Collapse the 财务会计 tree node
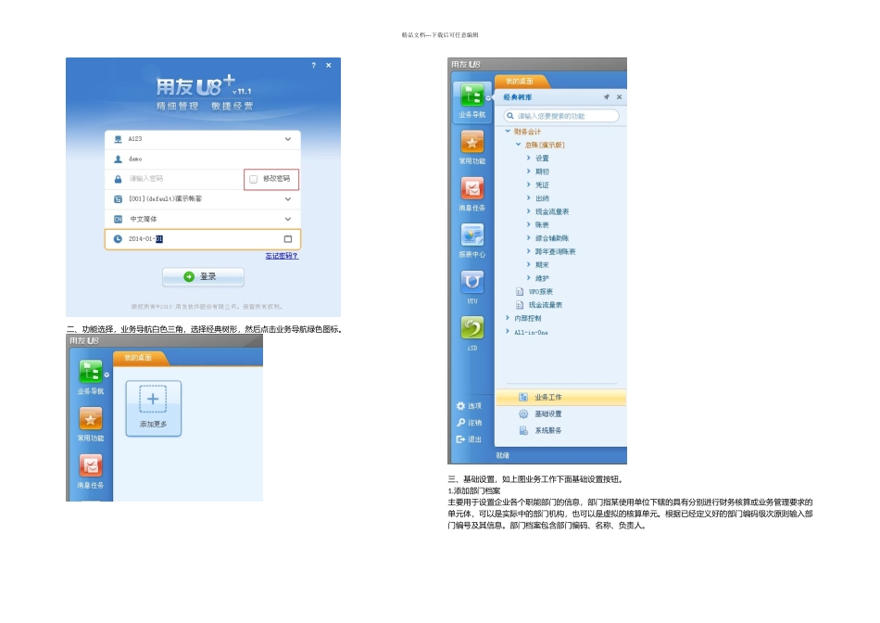 click(x=508, y=132)
